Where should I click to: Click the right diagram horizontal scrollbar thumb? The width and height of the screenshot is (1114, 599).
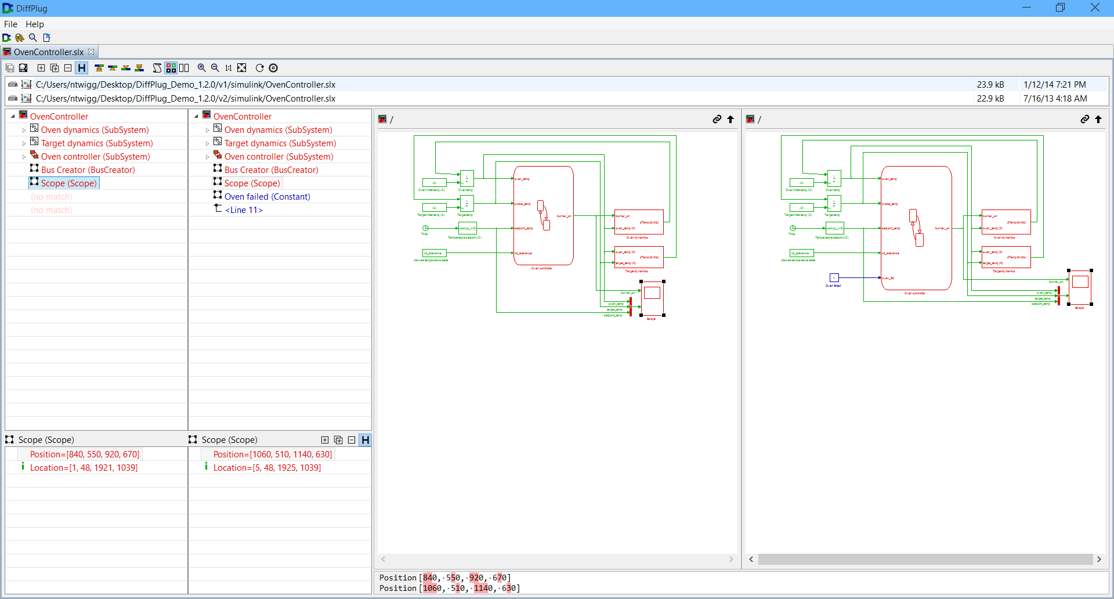coord(925,559)
